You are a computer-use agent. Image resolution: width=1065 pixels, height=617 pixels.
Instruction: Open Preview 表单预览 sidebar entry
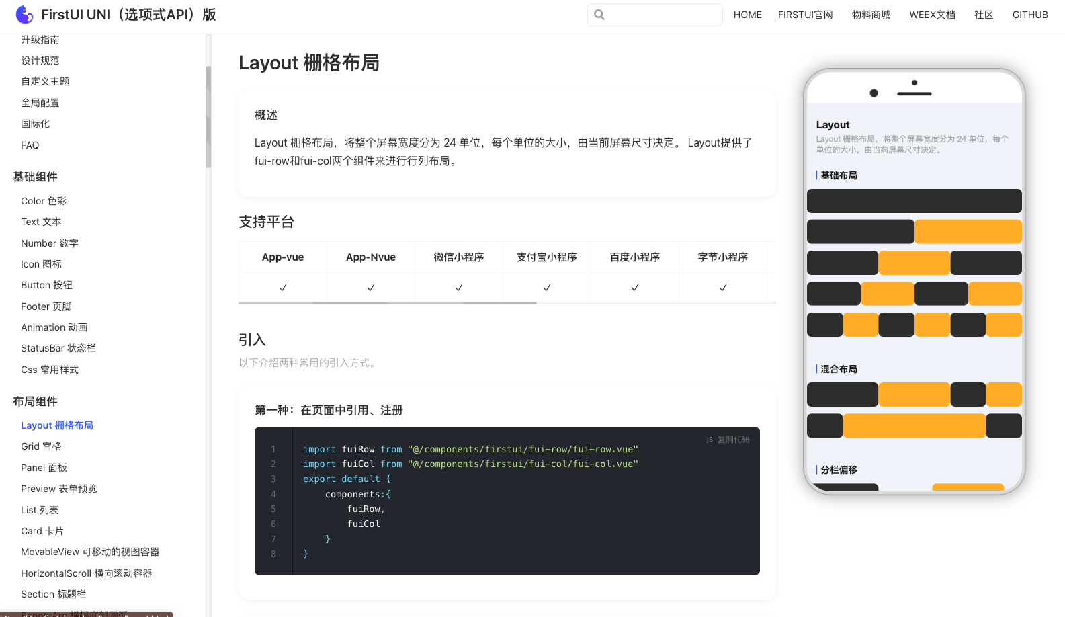(x=59, y=489)
